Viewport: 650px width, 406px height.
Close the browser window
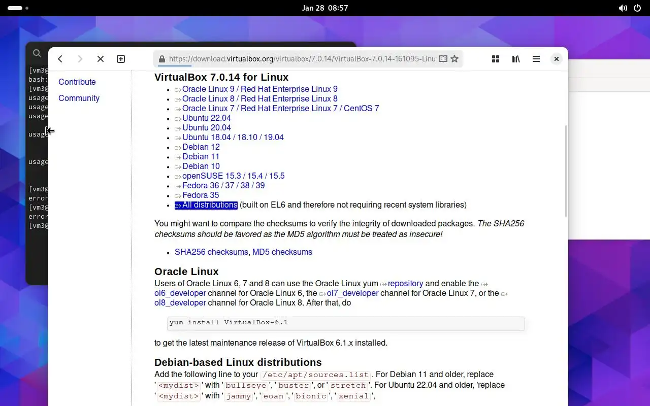pos(557,59)
